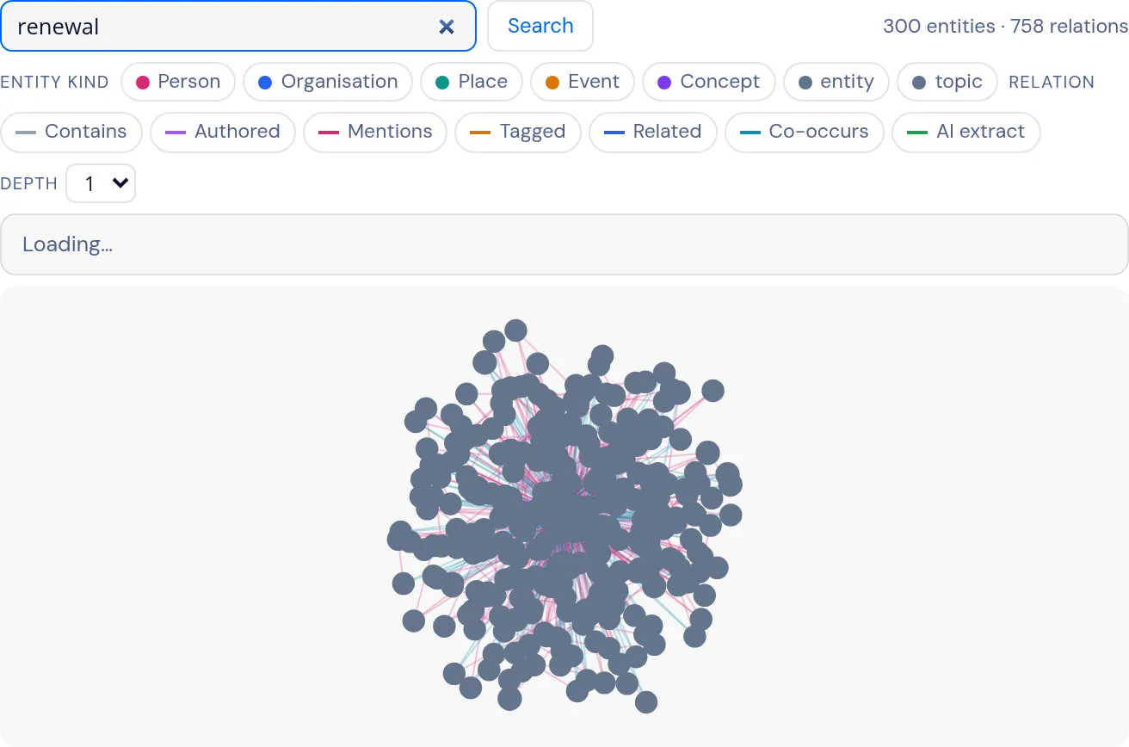Toggle the AI extract relation filter

point(966,132)
